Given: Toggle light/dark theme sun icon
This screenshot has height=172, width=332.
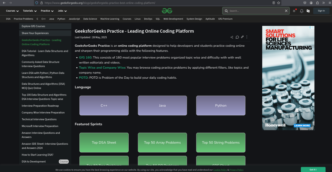Looking at the screenshot, I should point(294,11).
